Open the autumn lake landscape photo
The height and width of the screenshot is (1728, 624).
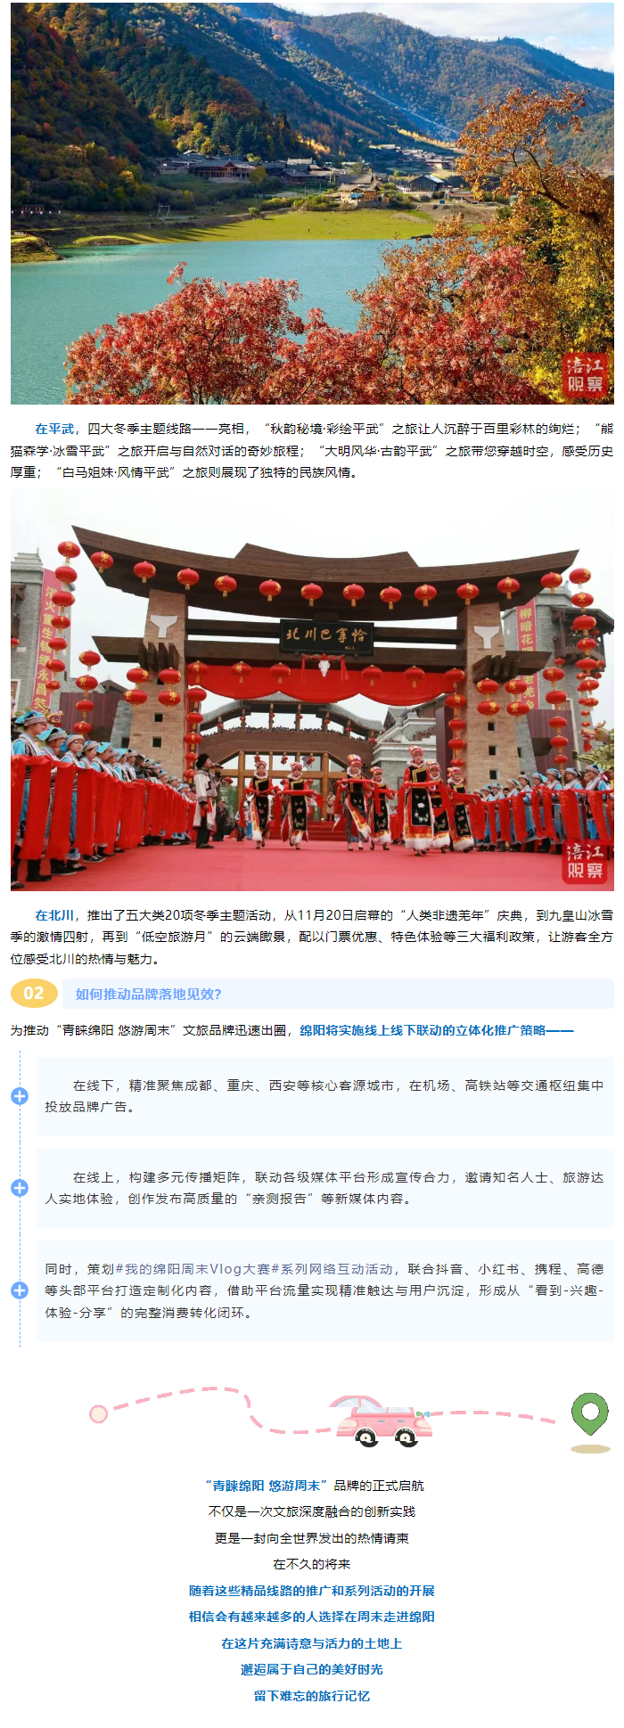(x=312, y=202)
